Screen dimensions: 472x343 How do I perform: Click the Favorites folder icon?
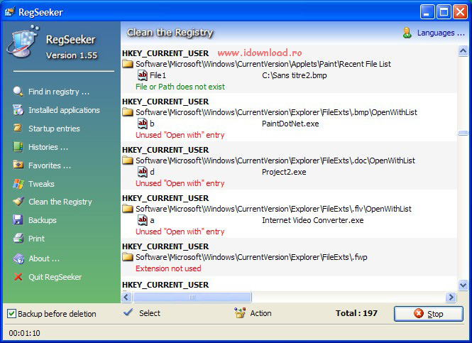(18, 165)
